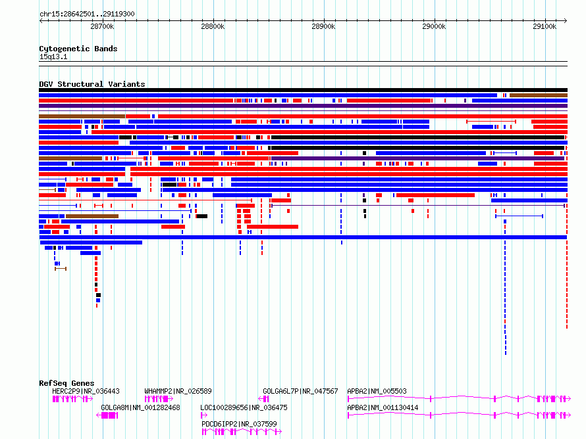Click the 15q13.1 band label
586x439 pixels.
pos(53,57)
